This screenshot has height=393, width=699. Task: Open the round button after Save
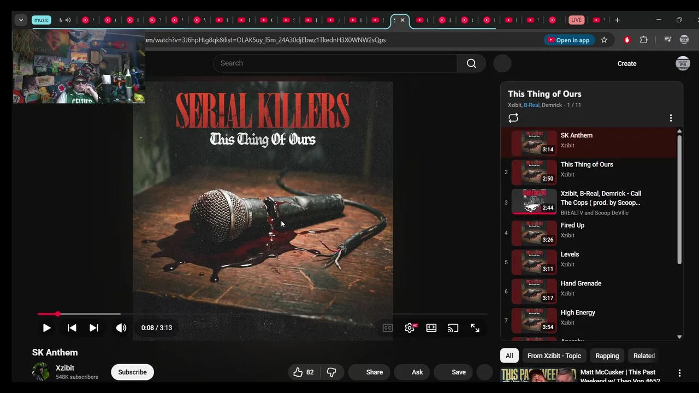tap(485, 372)
